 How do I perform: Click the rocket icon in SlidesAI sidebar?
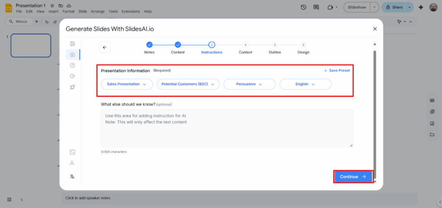[x=72, y=87]
